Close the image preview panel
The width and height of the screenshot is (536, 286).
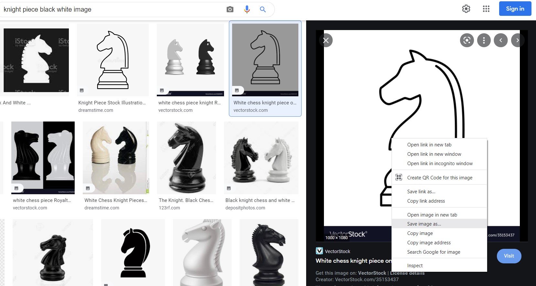(326, 40)
